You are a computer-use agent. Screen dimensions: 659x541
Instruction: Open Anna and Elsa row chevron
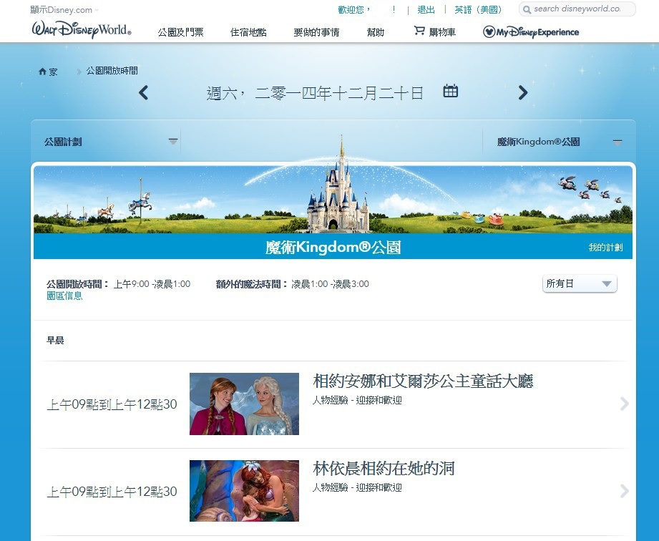(625, 404)
